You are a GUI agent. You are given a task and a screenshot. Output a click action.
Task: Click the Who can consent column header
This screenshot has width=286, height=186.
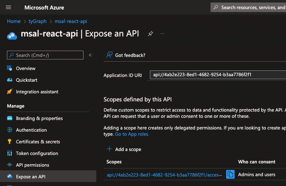pos(257,162)
